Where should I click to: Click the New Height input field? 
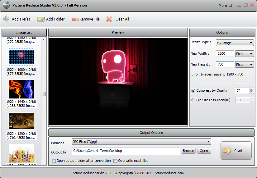tap(225, 64)
